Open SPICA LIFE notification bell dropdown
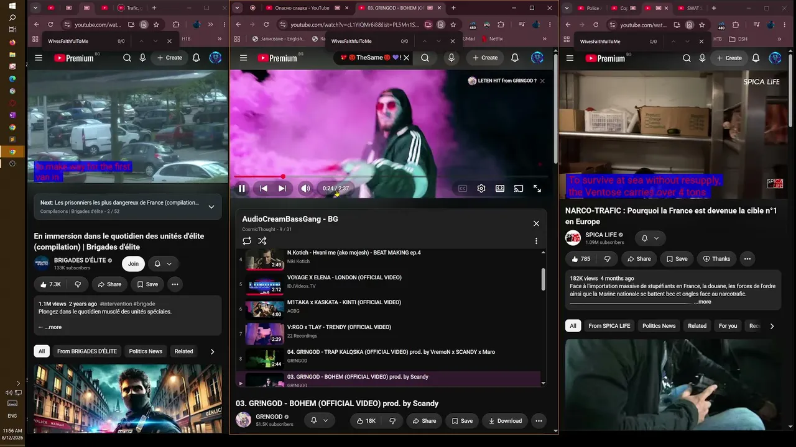The width and height of the screenshot is (796, 447). [x=649, y=238]
